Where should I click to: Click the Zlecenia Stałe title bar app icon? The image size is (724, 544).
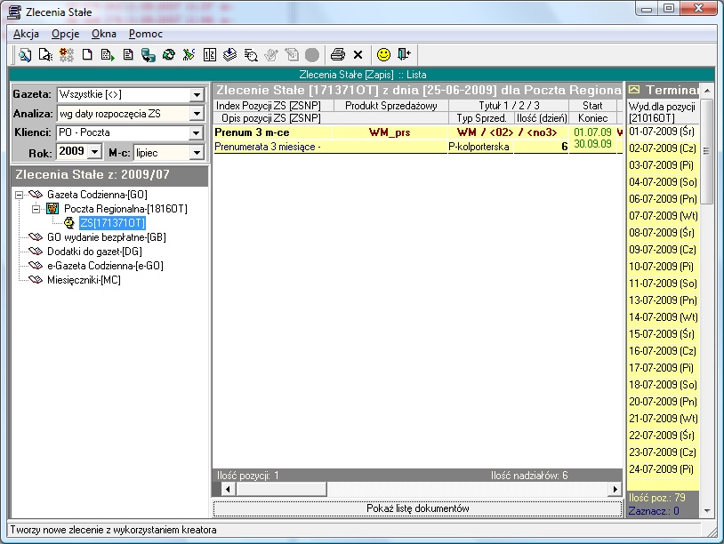[x=14, y=12]
